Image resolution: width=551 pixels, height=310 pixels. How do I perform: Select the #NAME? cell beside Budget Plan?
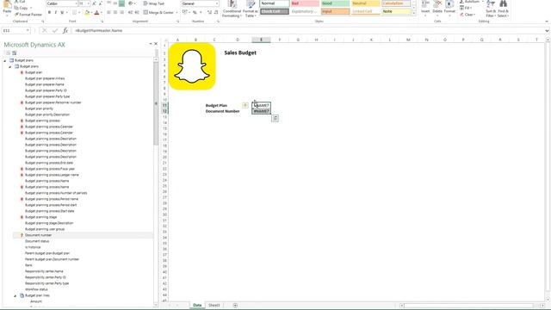click(x=261, y=105)
